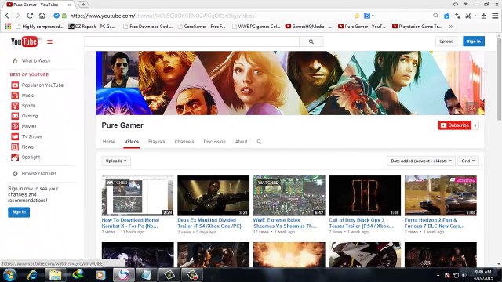
Task: Open Sports category in sidebar
Action: [x=23, y=106]
